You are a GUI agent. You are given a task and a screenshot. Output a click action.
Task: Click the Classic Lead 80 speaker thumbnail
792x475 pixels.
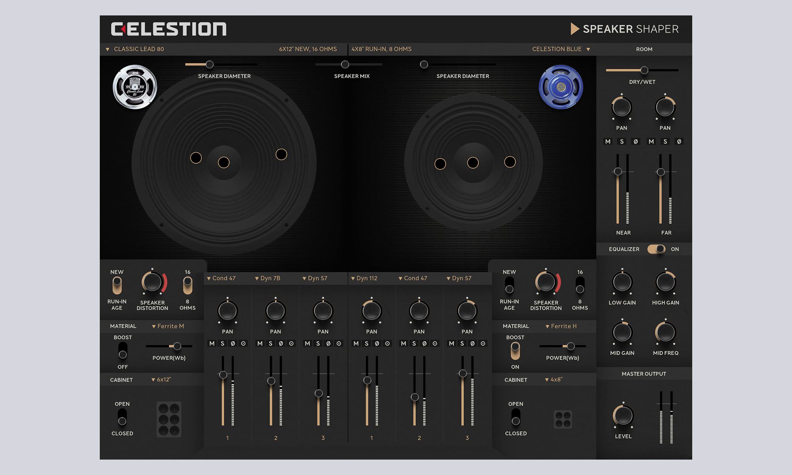(135, 87)
